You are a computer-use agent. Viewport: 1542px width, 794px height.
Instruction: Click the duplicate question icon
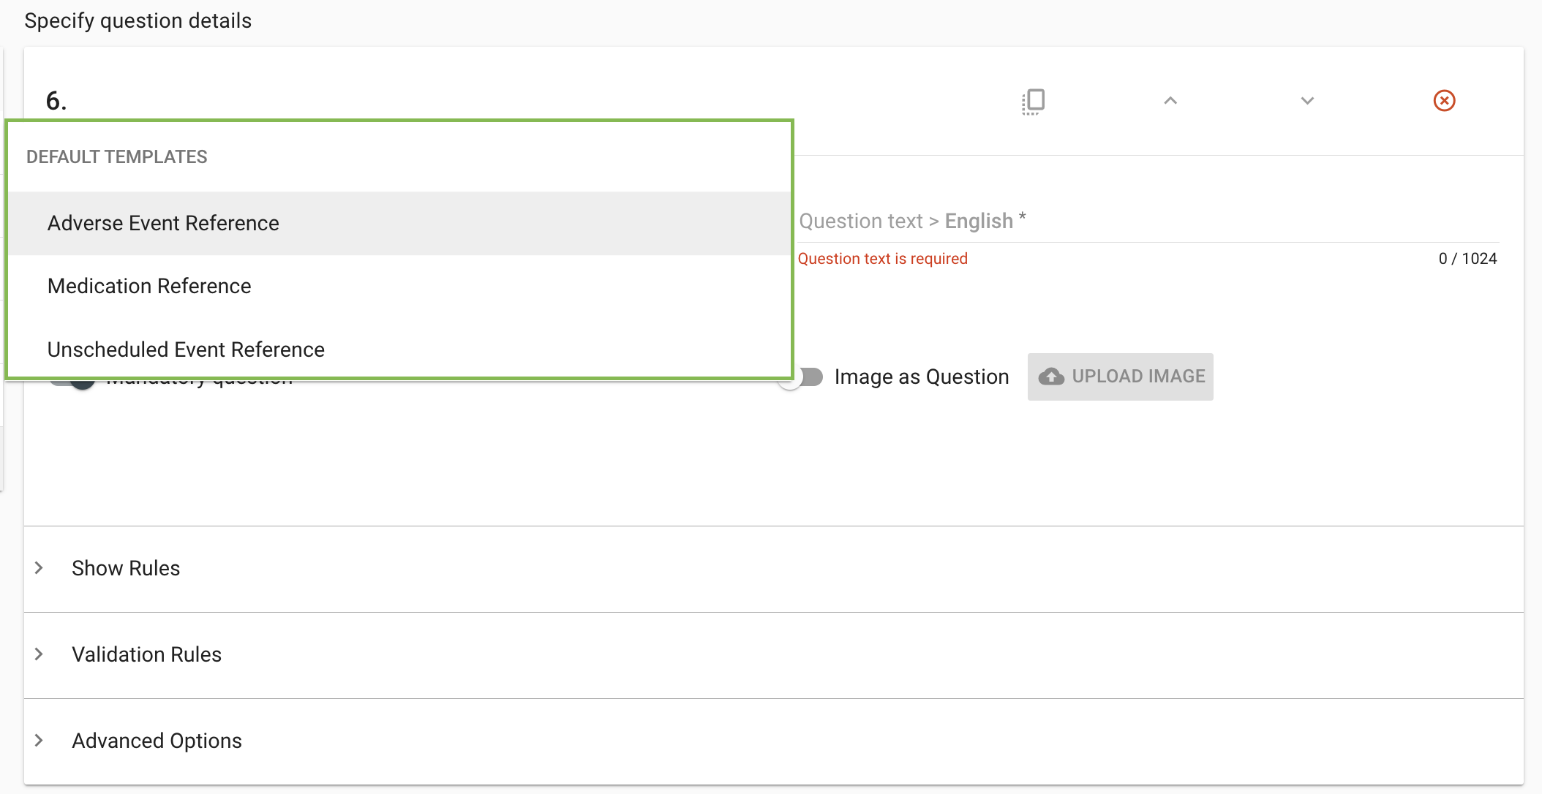(x=1033, y=101)
